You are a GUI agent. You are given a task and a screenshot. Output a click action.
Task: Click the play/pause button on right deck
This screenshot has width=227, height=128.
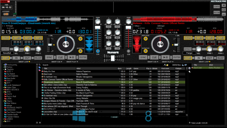coord(165,57)
